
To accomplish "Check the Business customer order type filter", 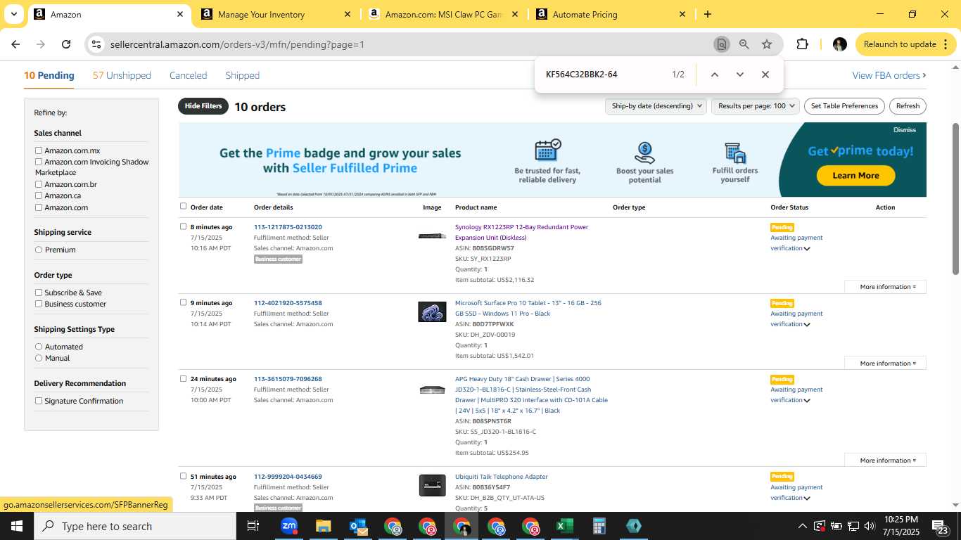I will [39, 304].
